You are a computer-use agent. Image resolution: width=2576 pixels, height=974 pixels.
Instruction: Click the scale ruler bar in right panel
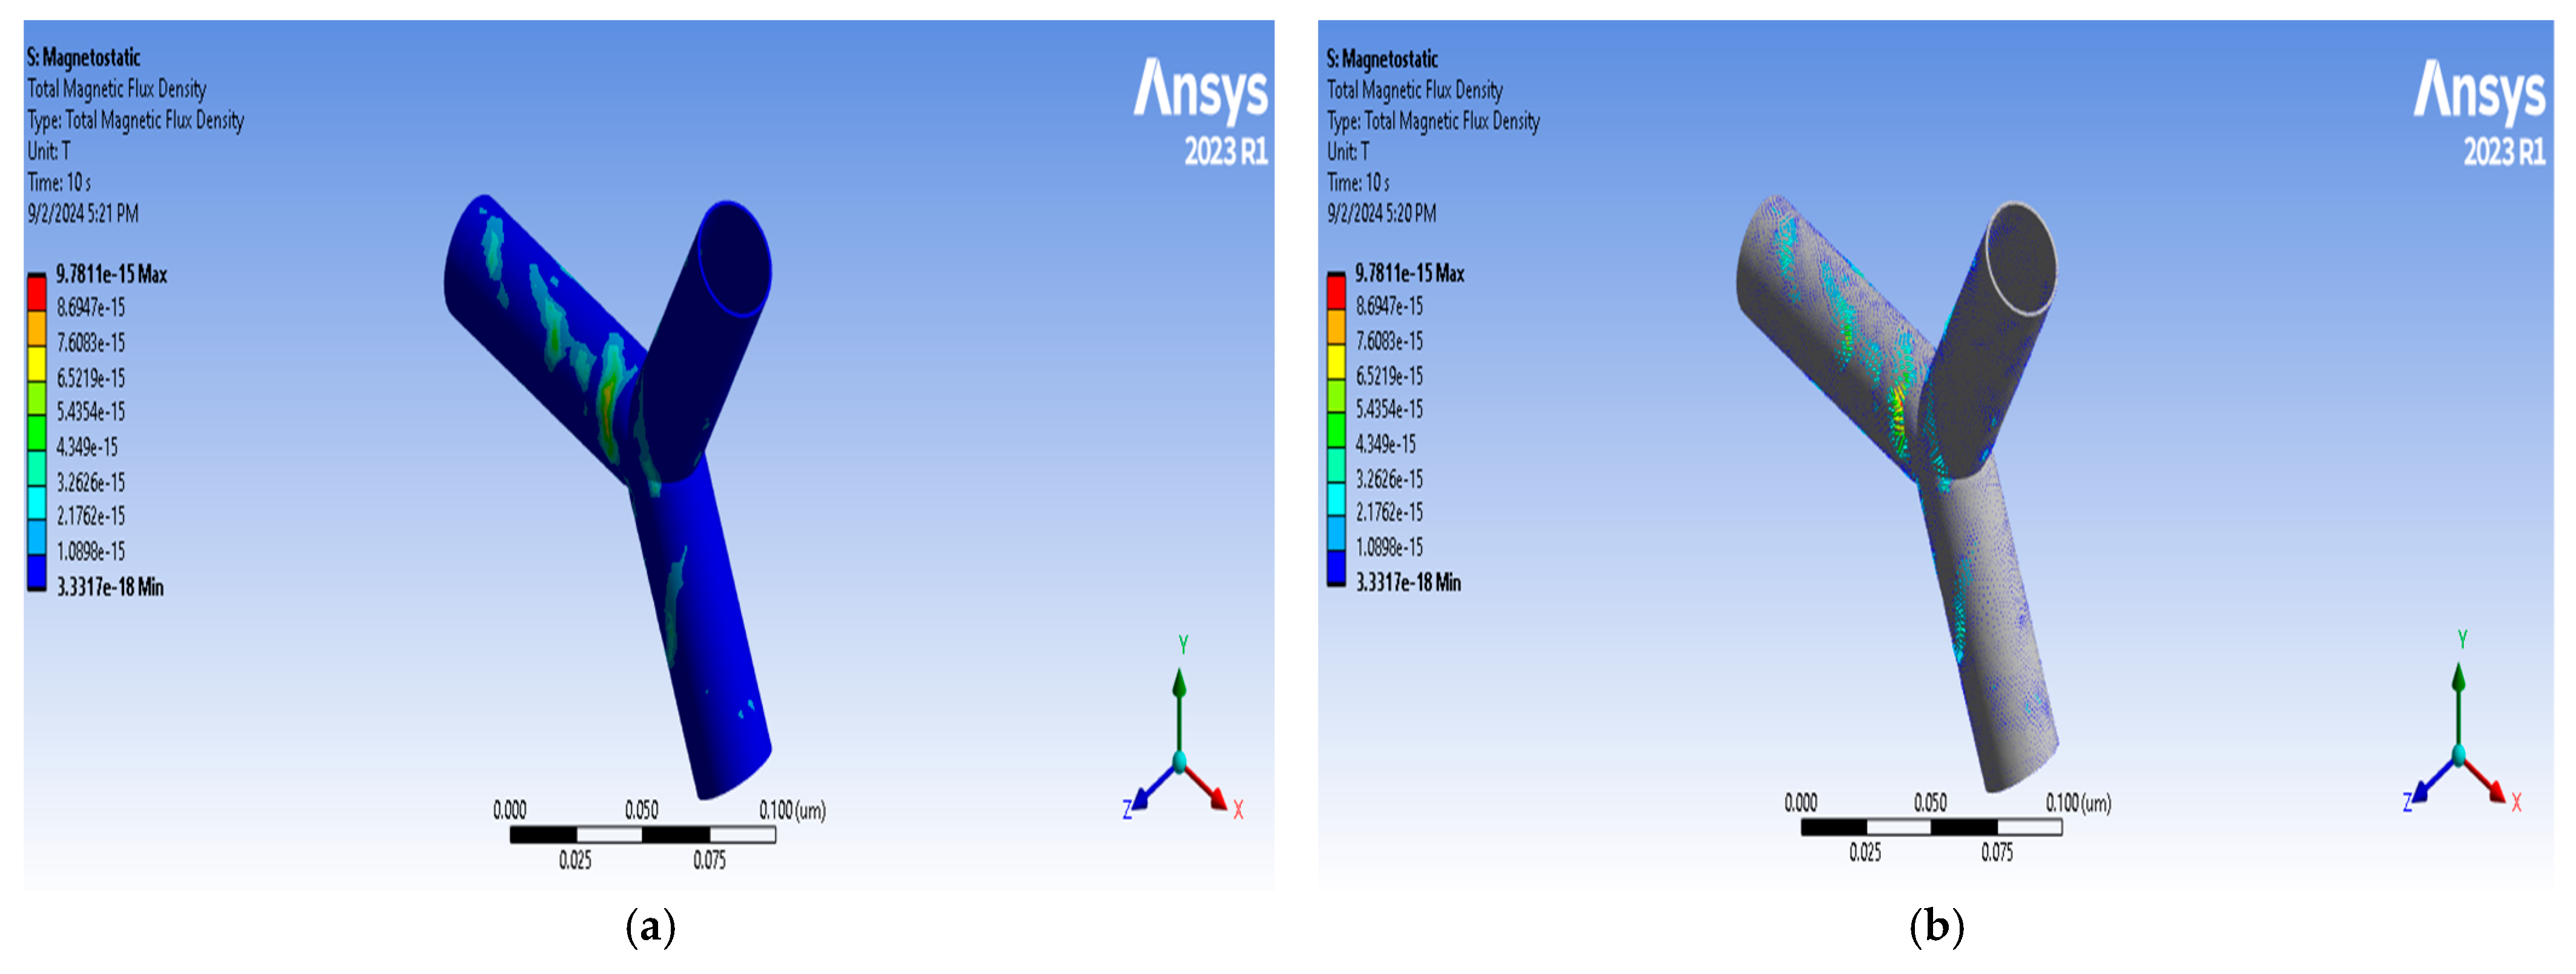[1931, 827]
